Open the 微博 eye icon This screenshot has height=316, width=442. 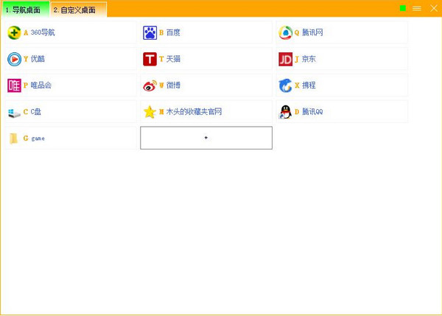tap(150, 85)
